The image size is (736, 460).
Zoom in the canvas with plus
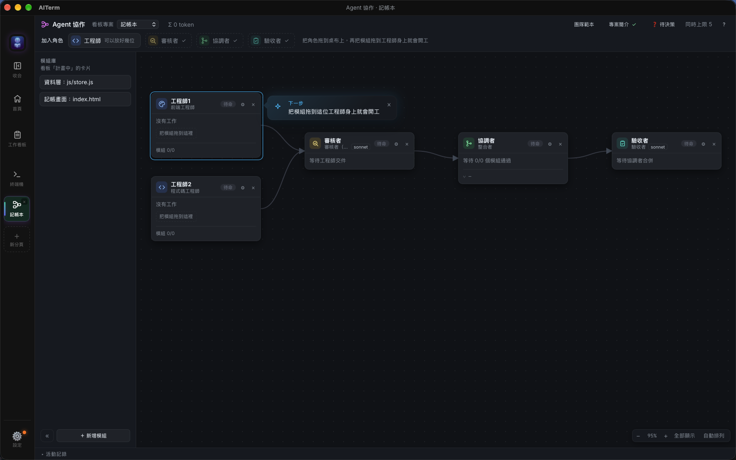(666, 436)
